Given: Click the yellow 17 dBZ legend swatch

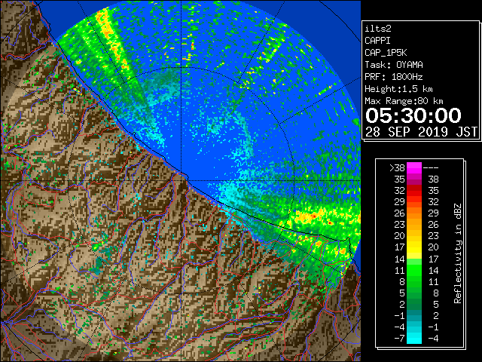Looking at the screenshot, I should pos(414,247).
